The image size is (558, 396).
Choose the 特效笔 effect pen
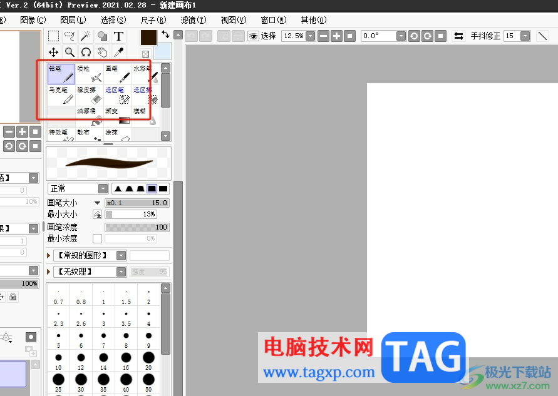61,135
